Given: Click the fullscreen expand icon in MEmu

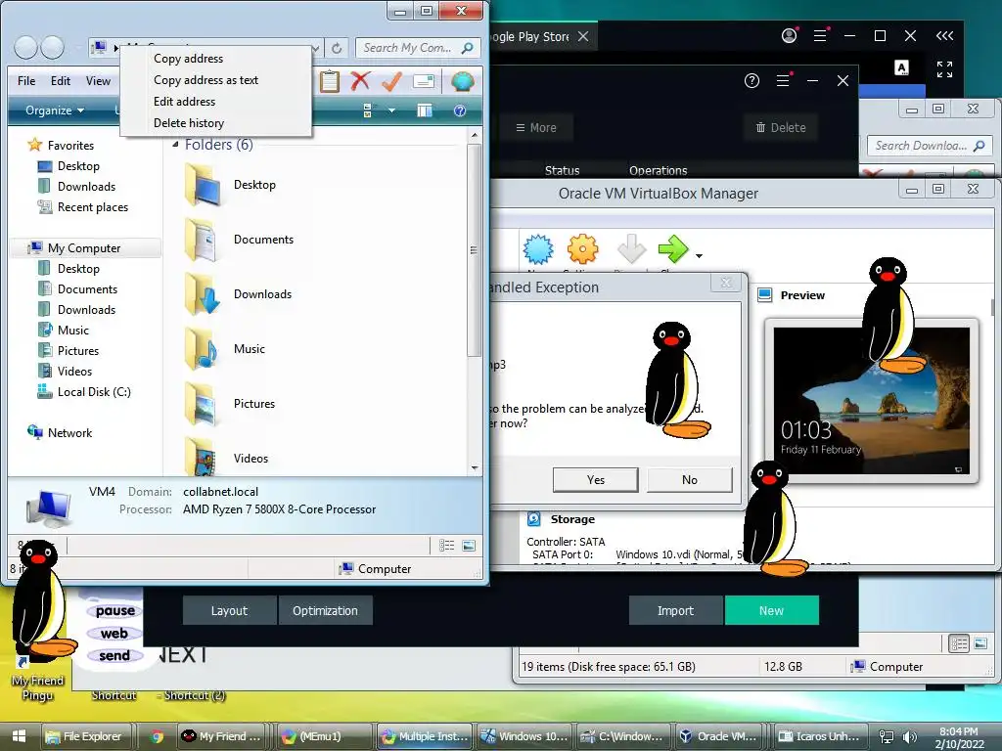Looking at the screenshot, I should (x=944, y=69).
